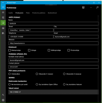Image resolution: width=102 pixels, height=103 pixels.
Task: Toggle the Proizvodnja checkbox
Action: (x=69, y=50)
